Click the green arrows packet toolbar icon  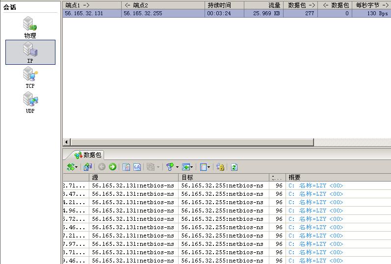(x=70, y=167)
